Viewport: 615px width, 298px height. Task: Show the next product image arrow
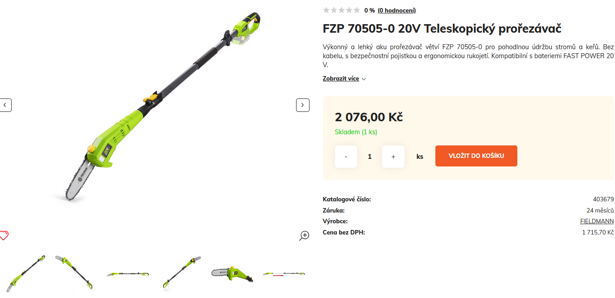pos(302,105)
